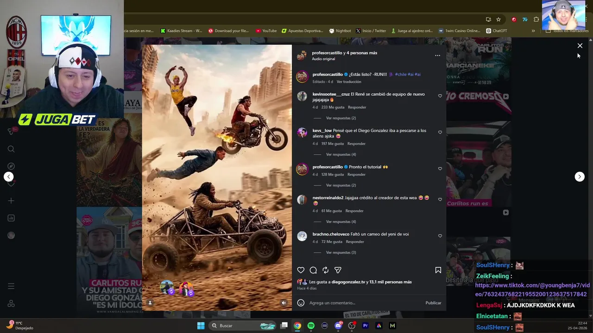593x333 pixels.
Task: Click the 'Agrega un comentario' input field
Action: point(365,303)
